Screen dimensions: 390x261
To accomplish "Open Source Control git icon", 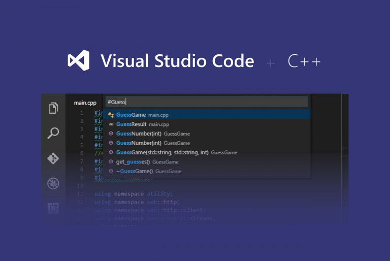I will pyautogui.click(x=53, y=158).
